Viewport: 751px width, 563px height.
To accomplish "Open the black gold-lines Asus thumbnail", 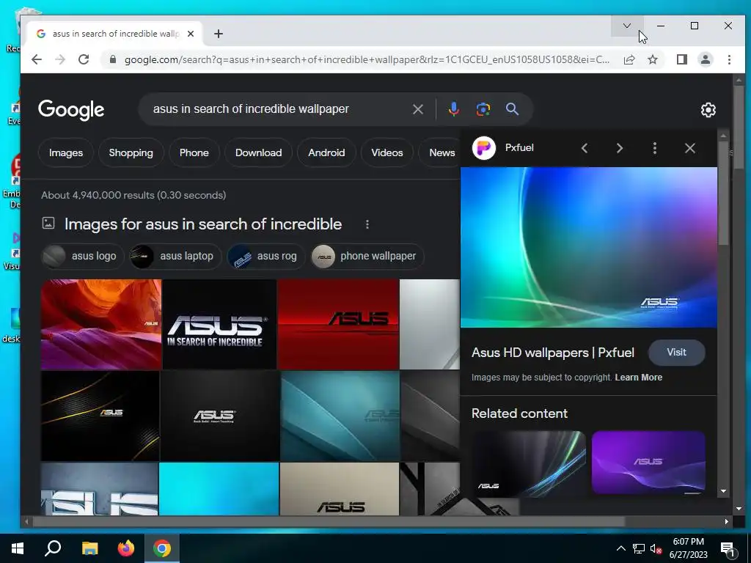I will [100, 416].
